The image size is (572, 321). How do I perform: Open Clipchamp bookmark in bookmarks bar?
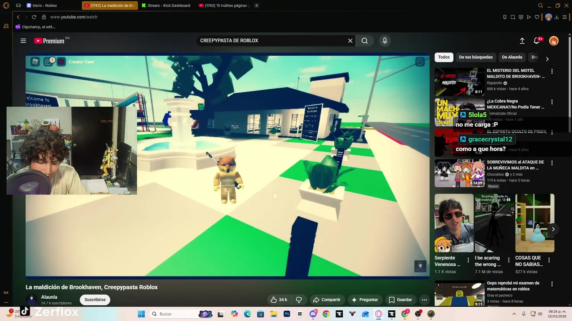pos(35,27)
